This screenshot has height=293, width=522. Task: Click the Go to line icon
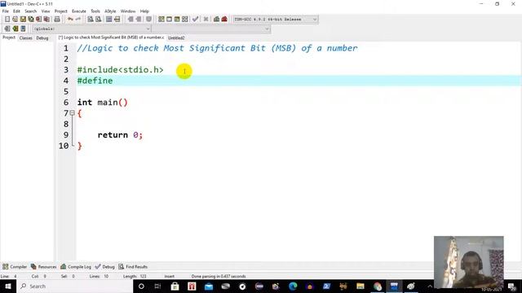tap(117, 20)
